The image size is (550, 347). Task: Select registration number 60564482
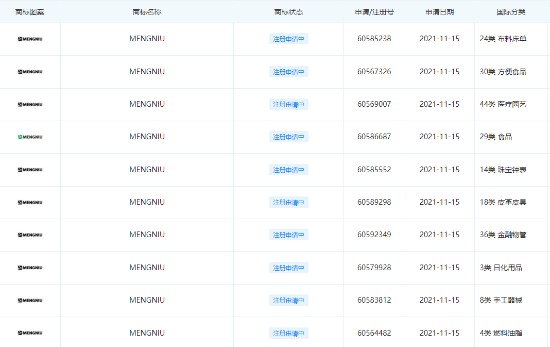pos(374,333)
